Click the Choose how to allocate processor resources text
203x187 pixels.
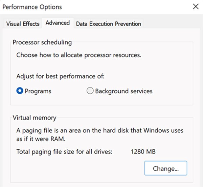tap(78, 55)
